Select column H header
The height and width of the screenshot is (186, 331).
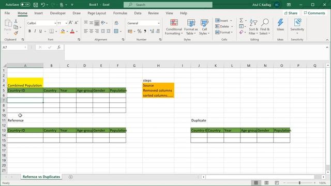[158, 66]
